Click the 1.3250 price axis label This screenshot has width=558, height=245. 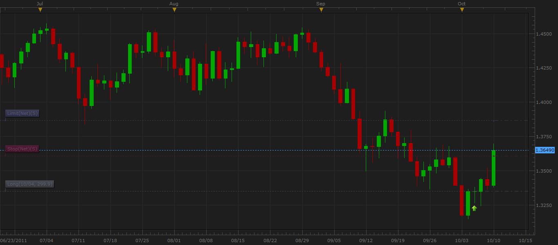(544, 205)
